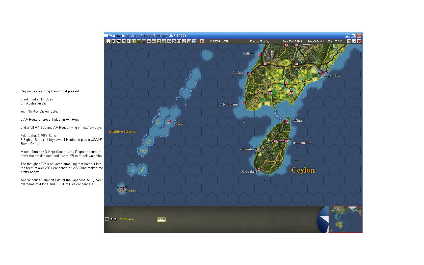Select the task force south of Koggala

tap(265, 180)
